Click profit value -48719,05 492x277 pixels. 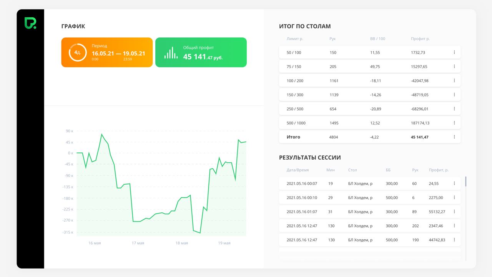(420, 95)
